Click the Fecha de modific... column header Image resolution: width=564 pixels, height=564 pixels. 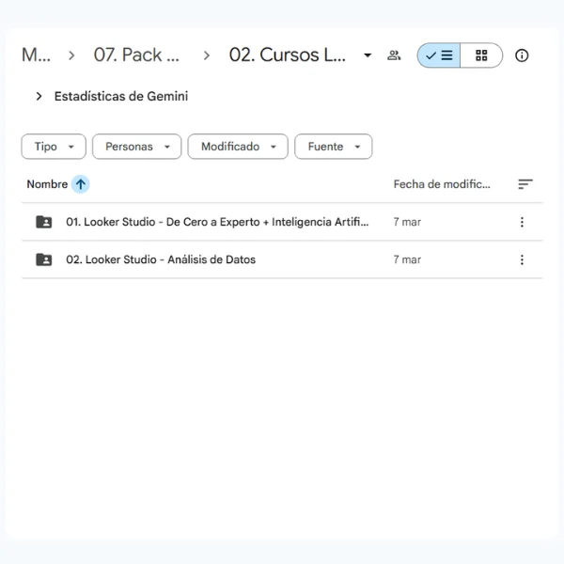click(442, 184)
